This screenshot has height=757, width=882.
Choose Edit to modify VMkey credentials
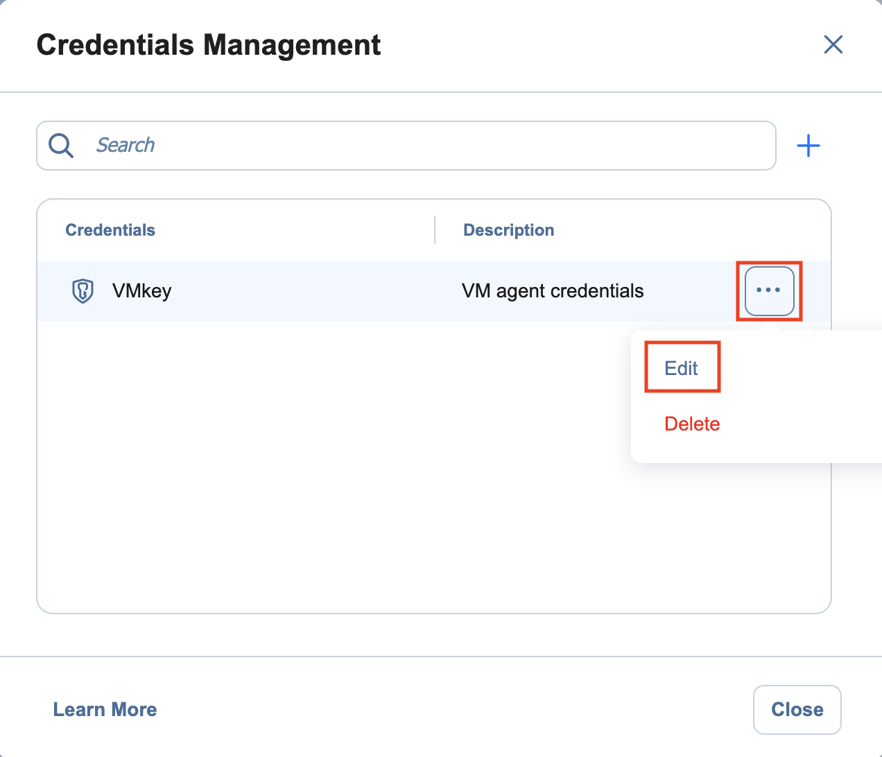pyautogui.click(x=682, y=367)
